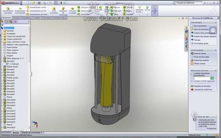Viewport: 221px width, 138px height.
Task: Choose Ressalto/base varrido in the ribbon
Action: click(36, 7)
